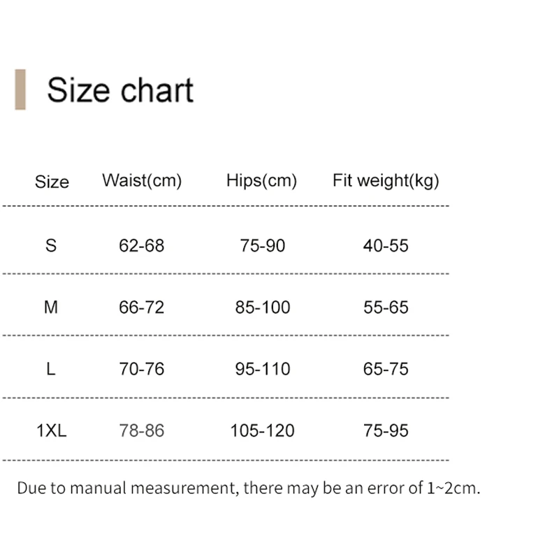Click the "Size chart" heading
The height and width of the screenshot is (559, 559).
tap(119, 91)
